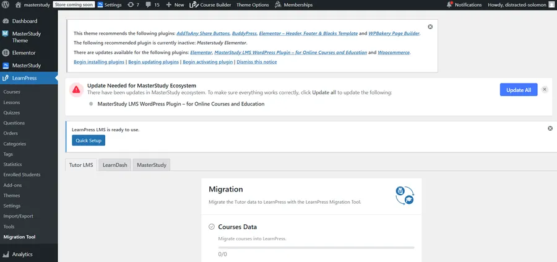557x262 pixels.
Task: Click the Courses Data progress bar
Action: tap(316, 247)
